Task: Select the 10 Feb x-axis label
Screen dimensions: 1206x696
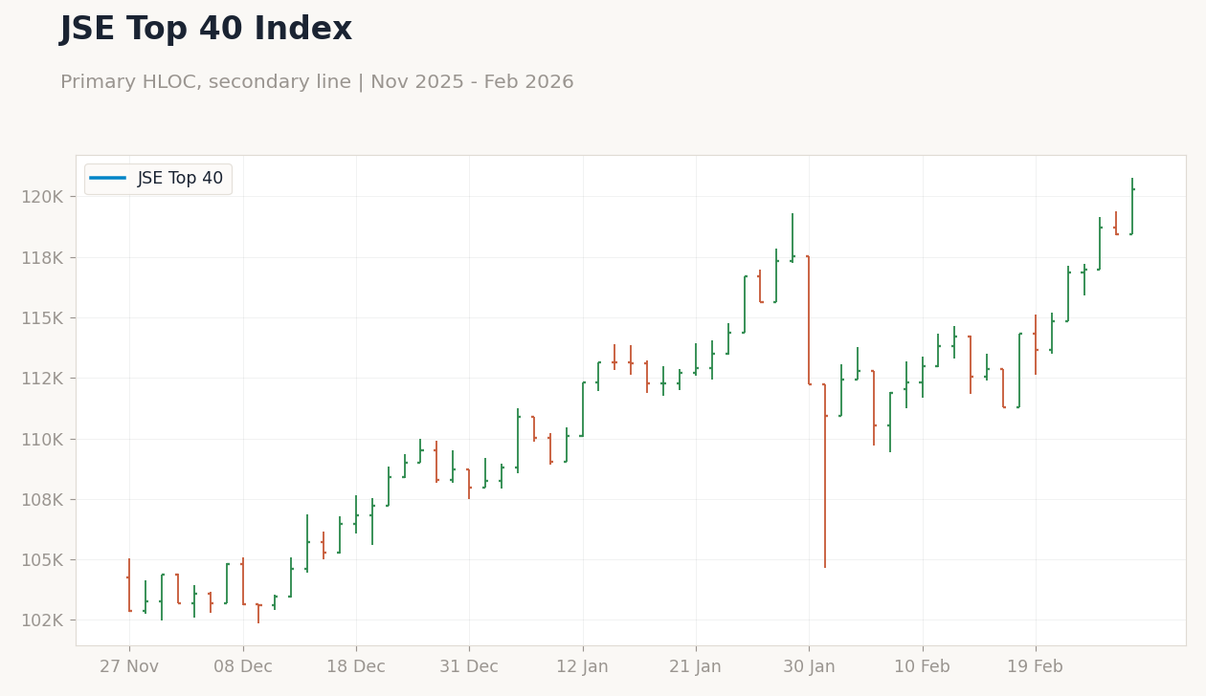Action: [923, 667]
